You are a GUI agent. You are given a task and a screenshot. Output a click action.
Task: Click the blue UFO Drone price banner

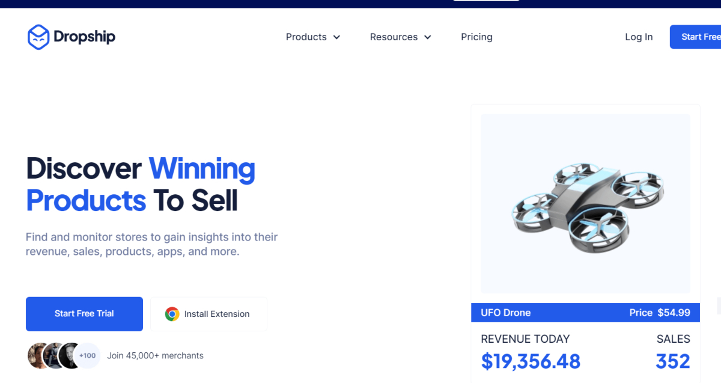(x=585, y=312)
